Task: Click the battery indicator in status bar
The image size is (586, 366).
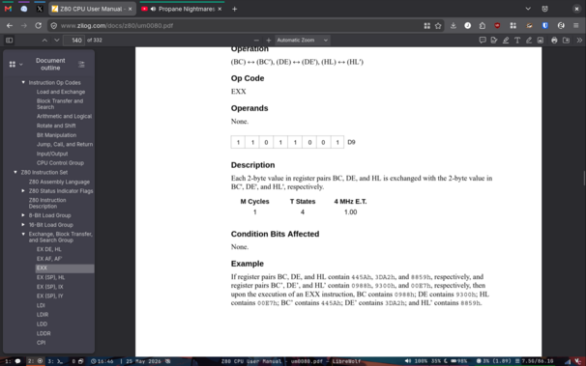Action: pos(459,361)
